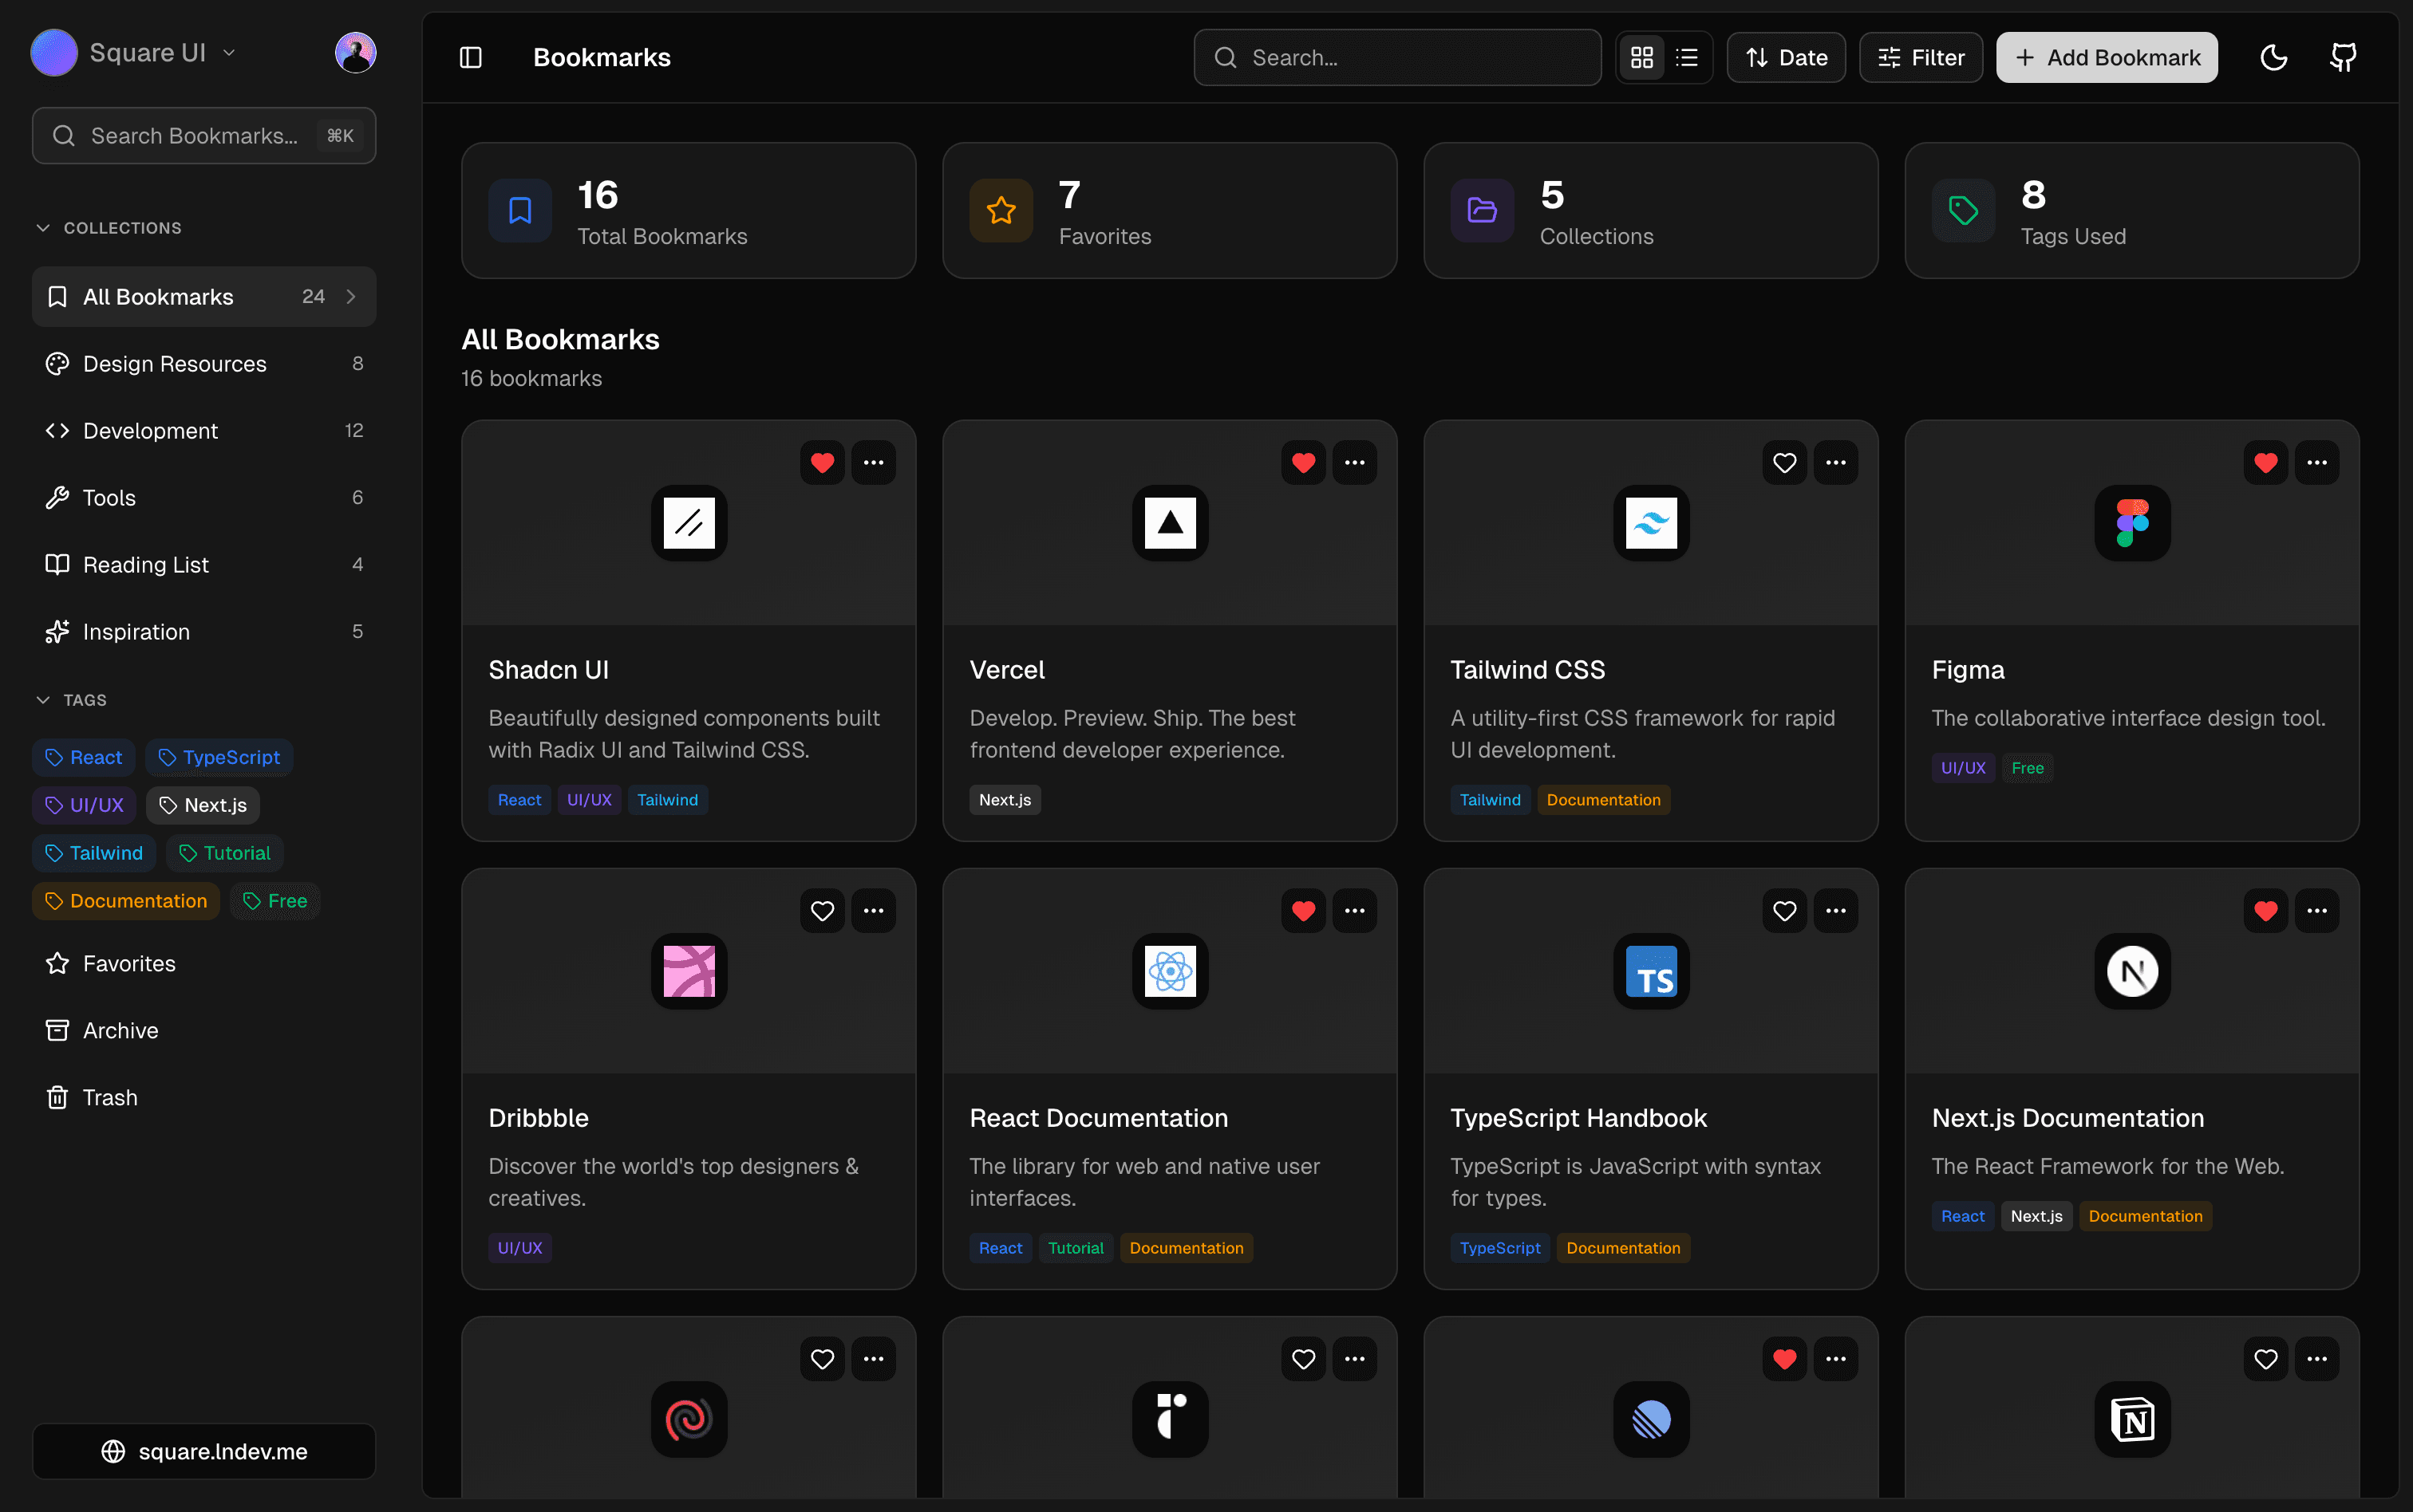Open the Reading List book icon
The width and height of the screenshot is (2413, 1512).
click(x=57, y=564)
